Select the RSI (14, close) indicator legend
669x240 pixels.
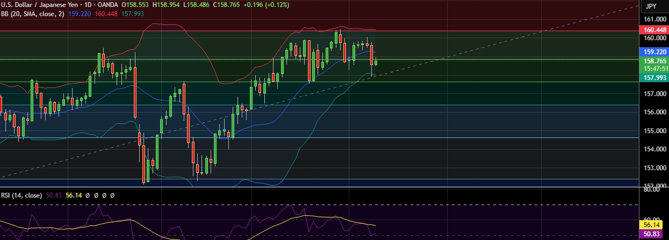(x=21, y=196)
